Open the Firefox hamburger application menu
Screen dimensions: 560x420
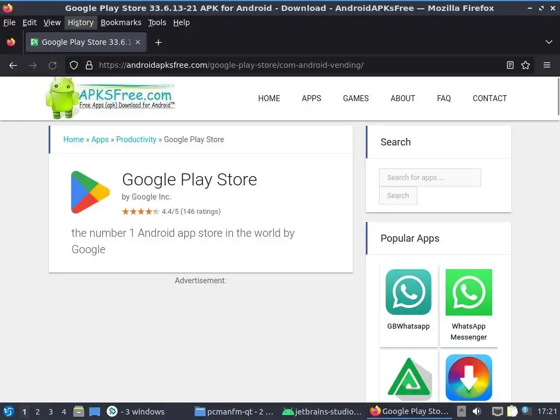point(547,66)
